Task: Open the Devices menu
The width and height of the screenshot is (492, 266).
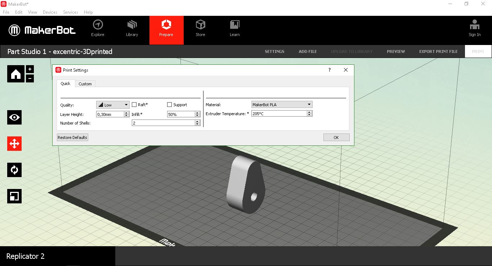Action: pos(50,12)
